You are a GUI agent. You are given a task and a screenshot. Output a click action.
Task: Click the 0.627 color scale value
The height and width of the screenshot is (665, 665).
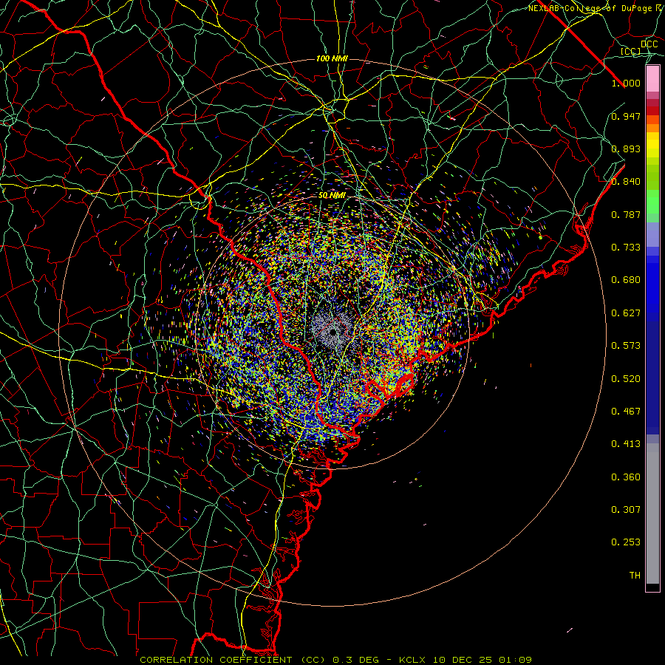click(x=626, y=313)
